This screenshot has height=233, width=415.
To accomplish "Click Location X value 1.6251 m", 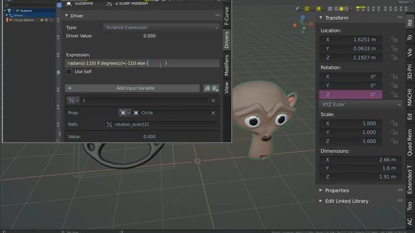I will pyautogui.click(x=351, y=39).
